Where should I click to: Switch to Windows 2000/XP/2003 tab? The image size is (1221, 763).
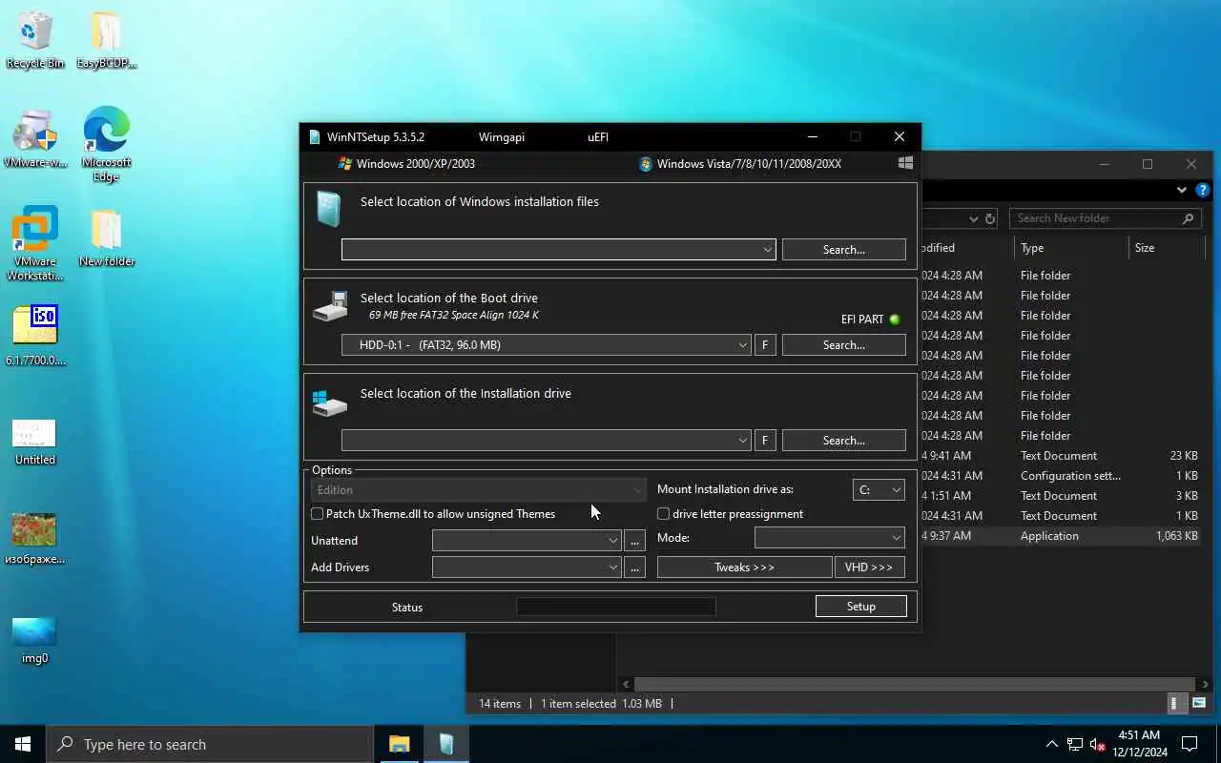[x=406, y=163]
